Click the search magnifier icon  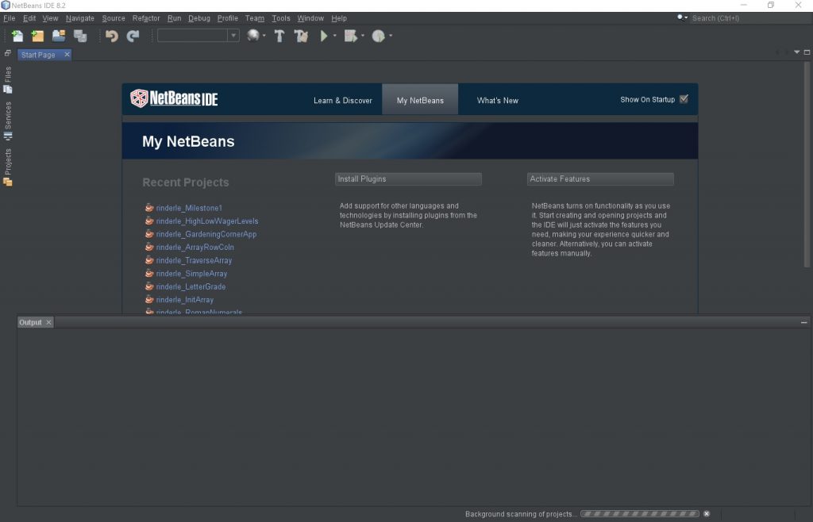(680, 17)
